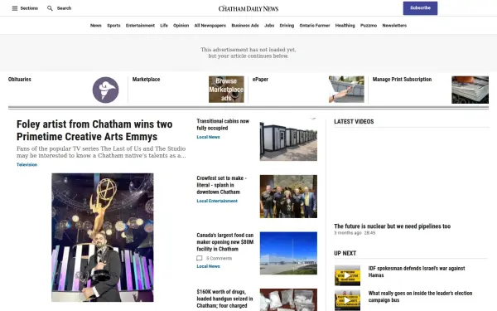Click the Subscribe button

pyautogui.click(x=420, y=8)
